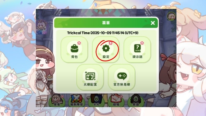Click the pink flower badge on 背包
Image resolution: width=206 pixels, height=116 pixels.
pos(79,43)
